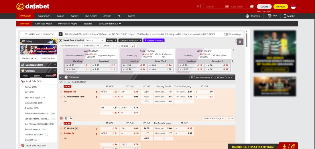Image resolution: width=315 pixels, height=149 pixels.
Task: Favorite the CLUB FRIENDLY league star
Action: coord(65,82)
